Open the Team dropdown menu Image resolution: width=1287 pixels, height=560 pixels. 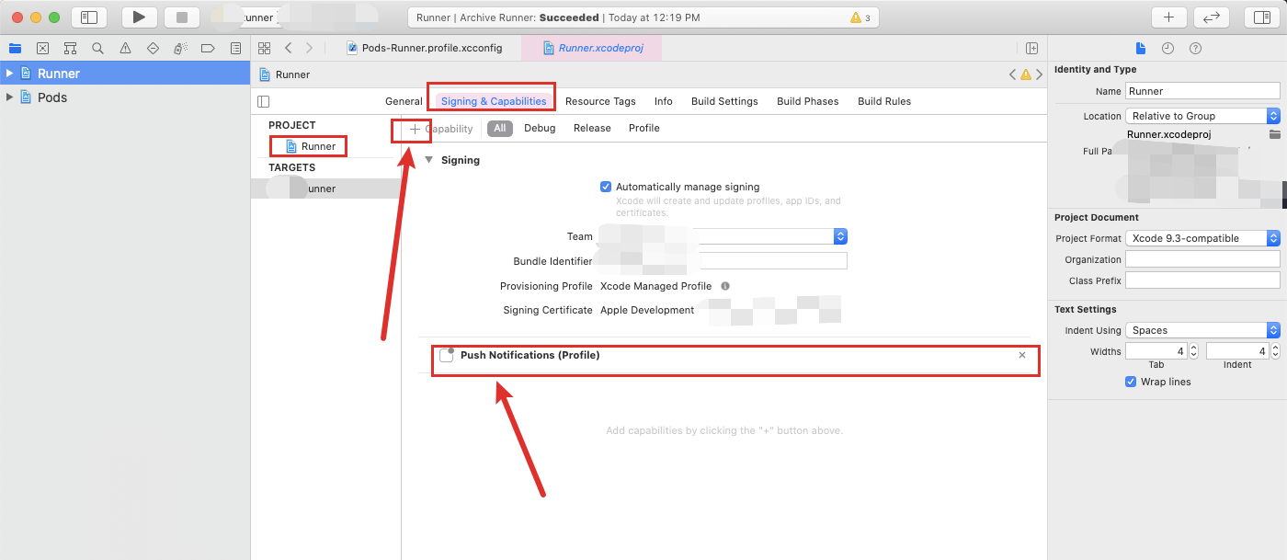click(x=839, y=236)
